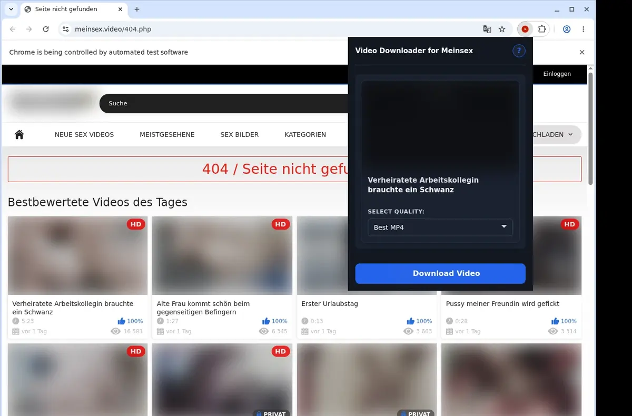The width and height of the screenshot is (632, 416).
Task: Bookmark this page with the star icon
Action: pyautogui.click(x=502, y=29)
